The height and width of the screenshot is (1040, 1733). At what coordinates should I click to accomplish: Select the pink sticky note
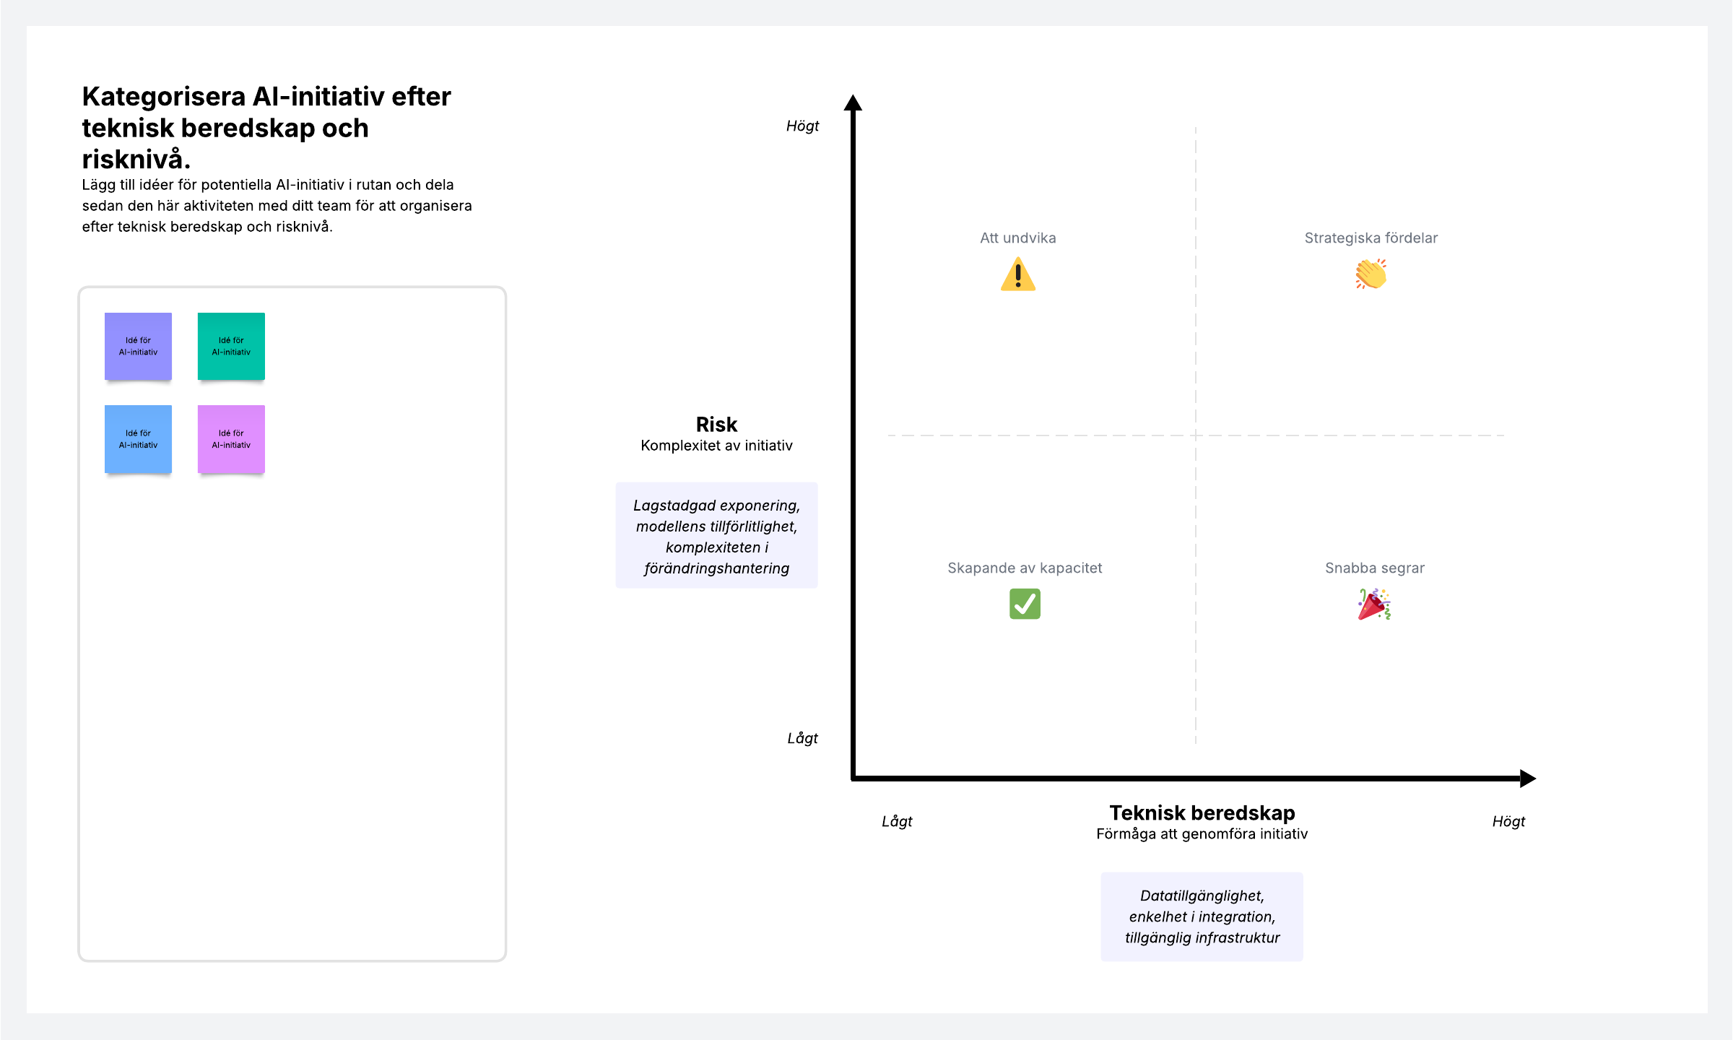[231, 439]
